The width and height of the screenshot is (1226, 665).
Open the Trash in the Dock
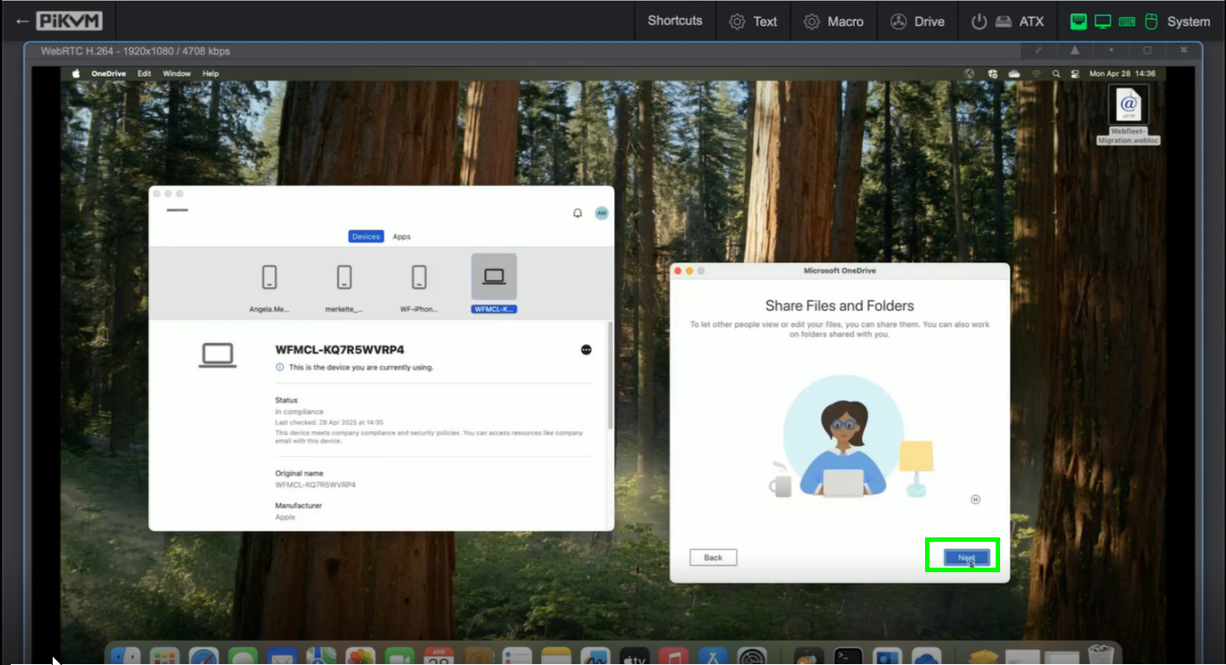[x=1100, y=655]
